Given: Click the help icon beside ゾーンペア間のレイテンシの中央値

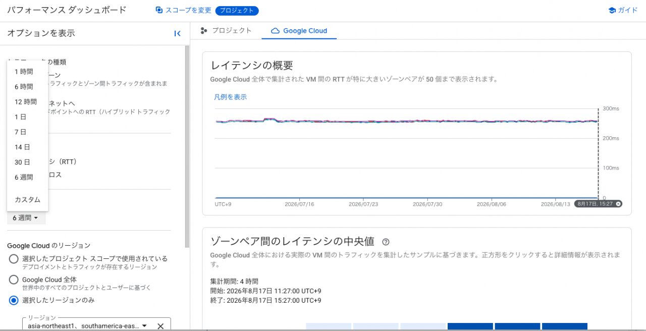Looking at the screenshot, I should click(386, 242).
